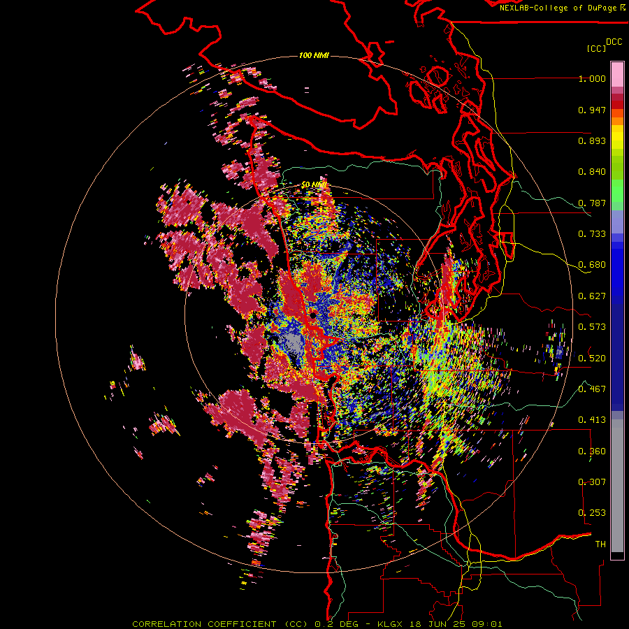
Task: Click the DCC label above the color scale
Action: click(x=614, y=41)
